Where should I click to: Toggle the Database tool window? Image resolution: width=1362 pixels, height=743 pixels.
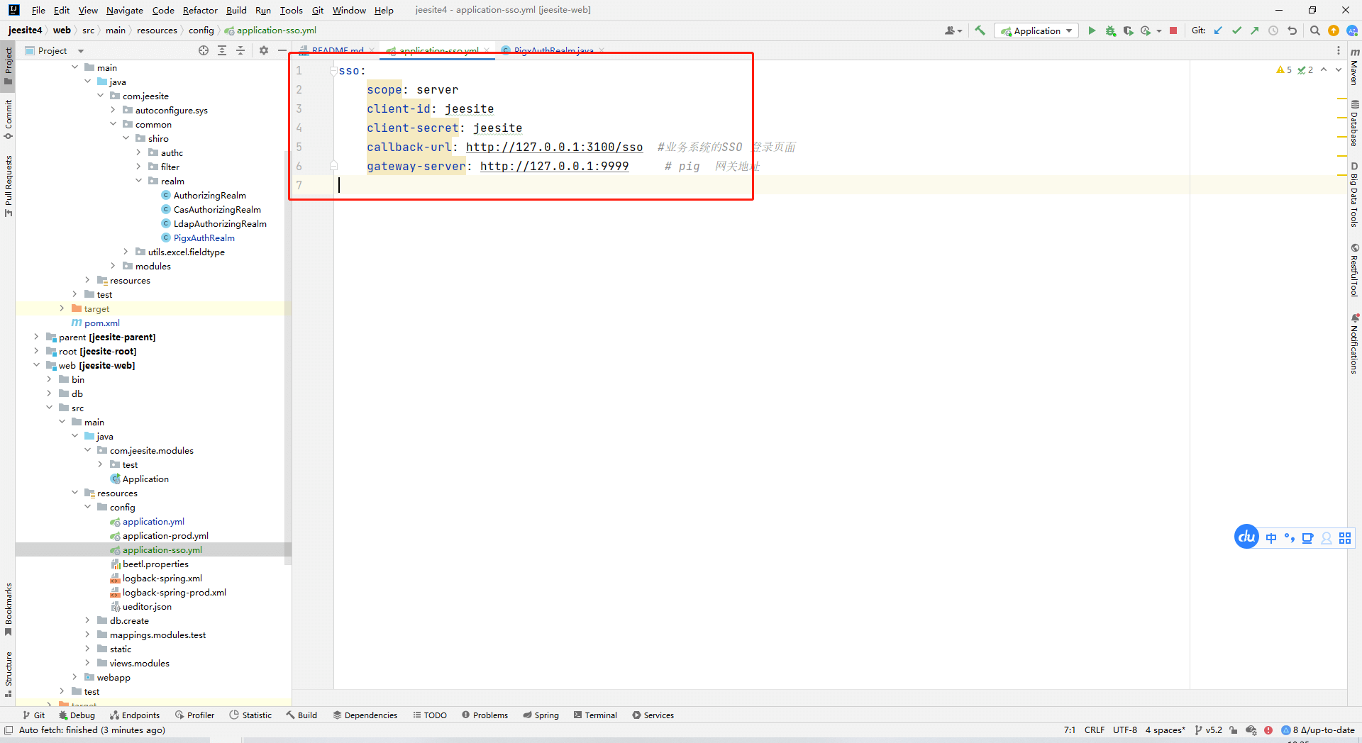pyautogui.click(x=1354, y=123)
